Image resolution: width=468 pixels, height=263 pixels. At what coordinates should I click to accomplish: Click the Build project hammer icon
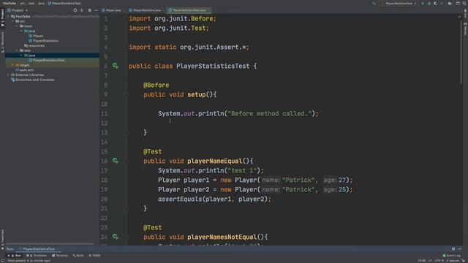(x=374, y=3)
